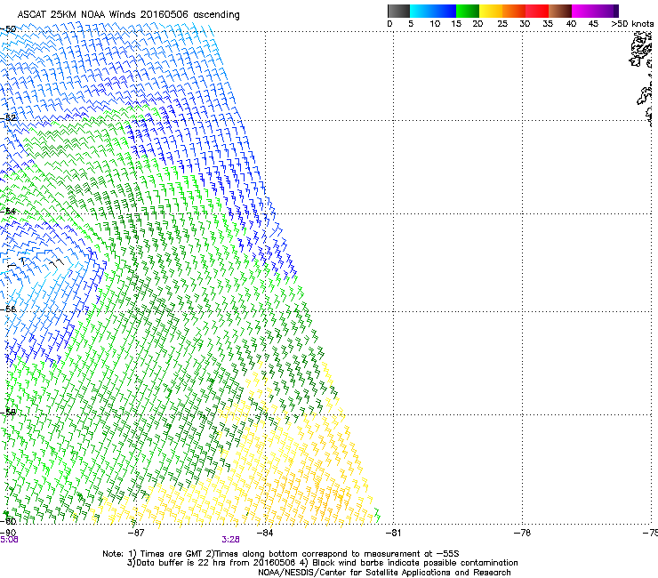Click the green 15-20 knots legend color
The width and height of the screenshot is (658, 578).
[x=468, y=11]
